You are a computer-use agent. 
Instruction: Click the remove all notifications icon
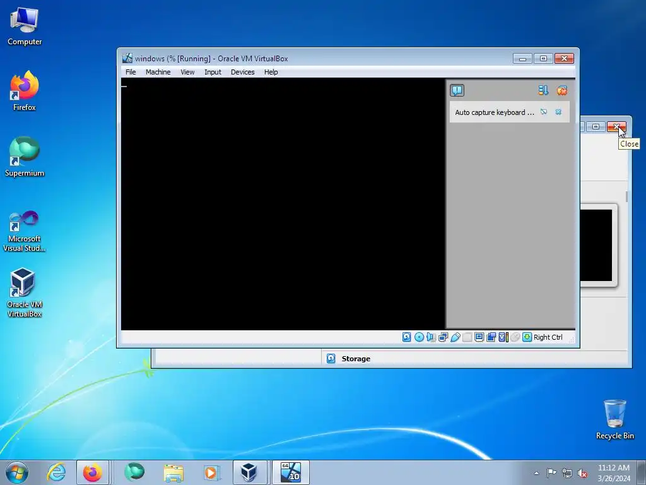tap(562, 90)
